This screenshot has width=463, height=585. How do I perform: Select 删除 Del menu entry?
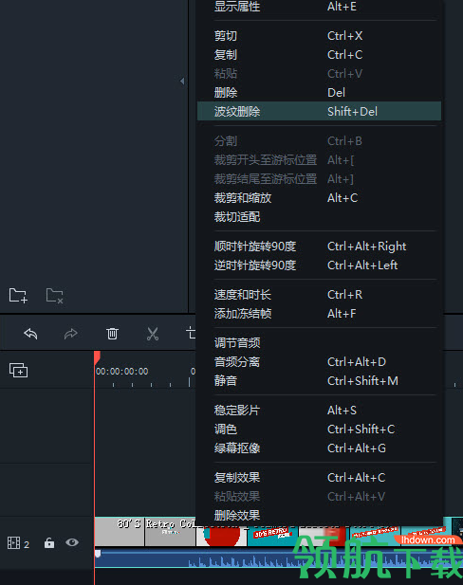[319, 93]
